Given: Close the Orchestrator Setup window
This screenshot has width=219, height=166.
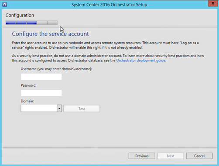Looking at the screenshot, I should 213,3.
